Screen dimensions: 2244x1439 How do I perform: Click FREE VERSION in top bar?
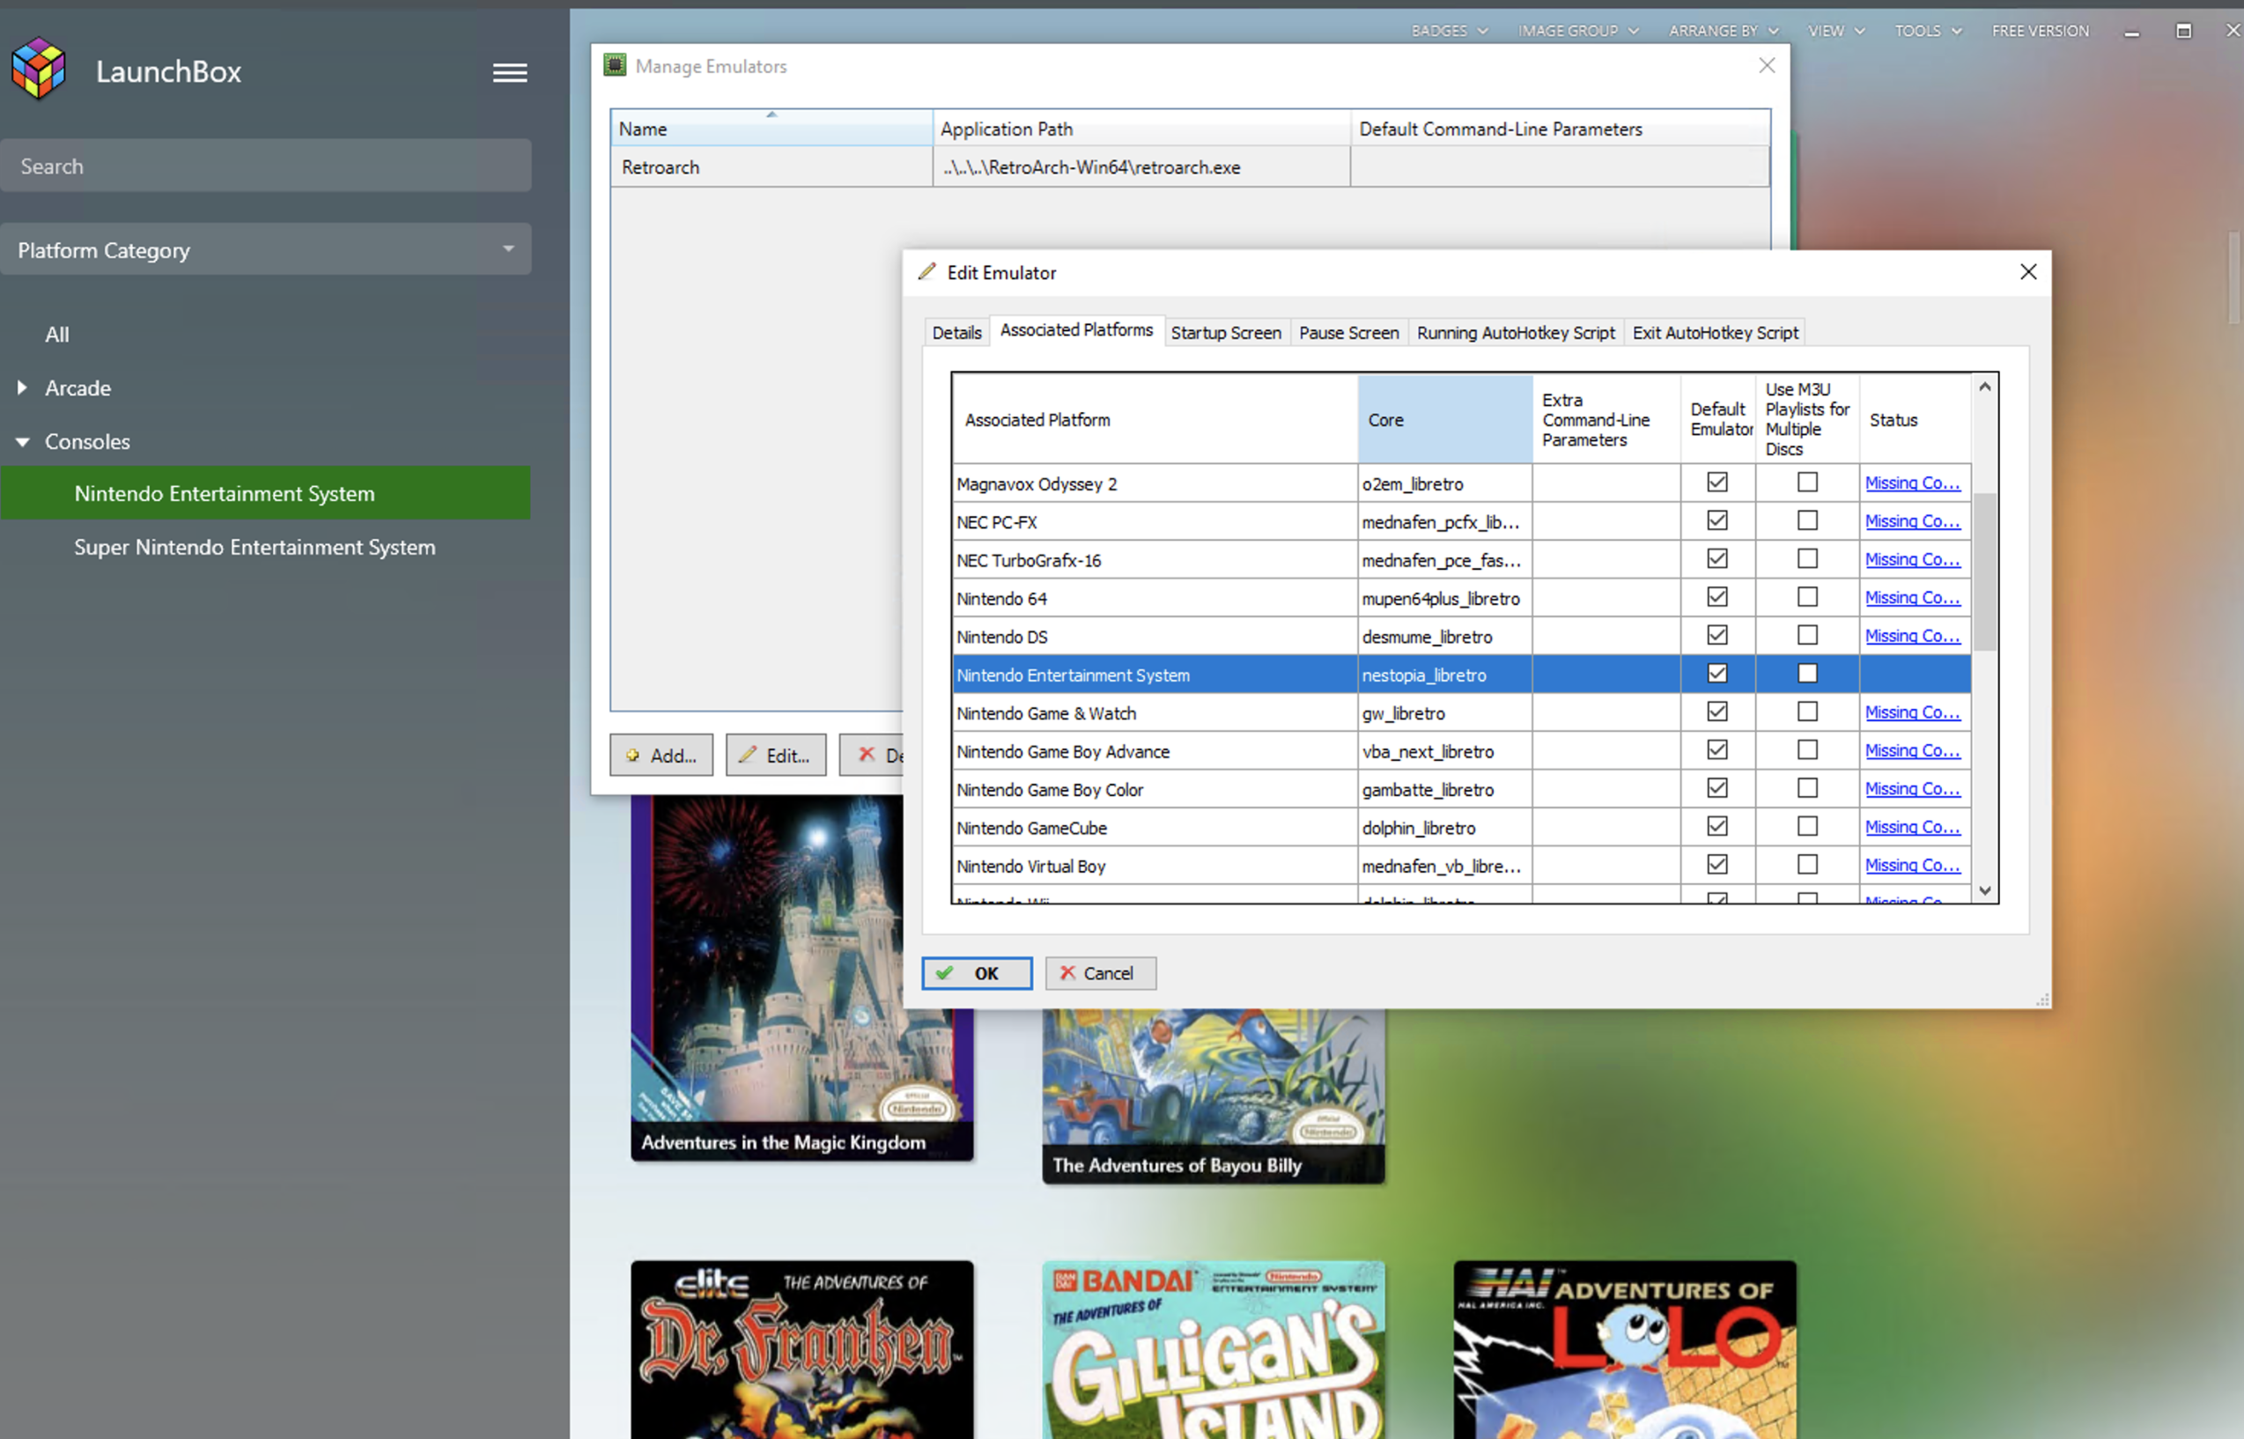point(2040,31)
